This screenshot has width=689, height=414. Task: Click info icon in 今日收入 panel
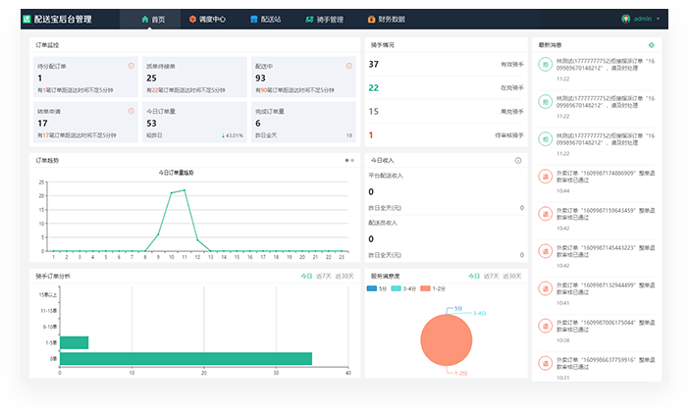(x=518, y=160)
